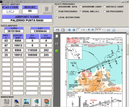129x107 pixels.
Task: Go to previous page with left arrow
Action: coord(69,30)
